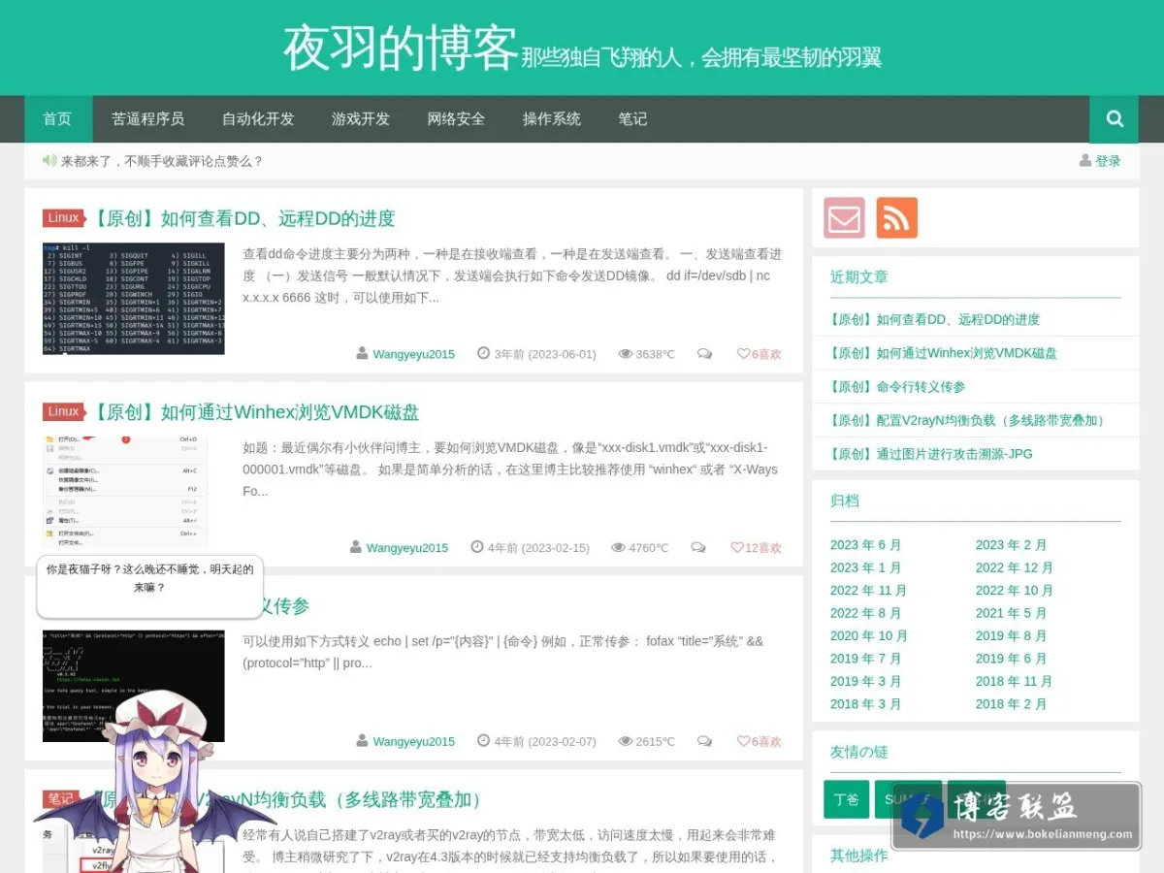Open post title 如何查看DD、远程DD的进度
1164x873 pixels.
[x=243, y=218]
